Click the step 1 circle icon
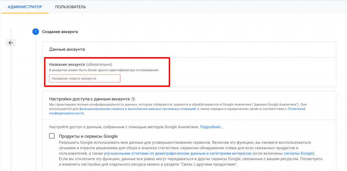 [x=36, y=32]
